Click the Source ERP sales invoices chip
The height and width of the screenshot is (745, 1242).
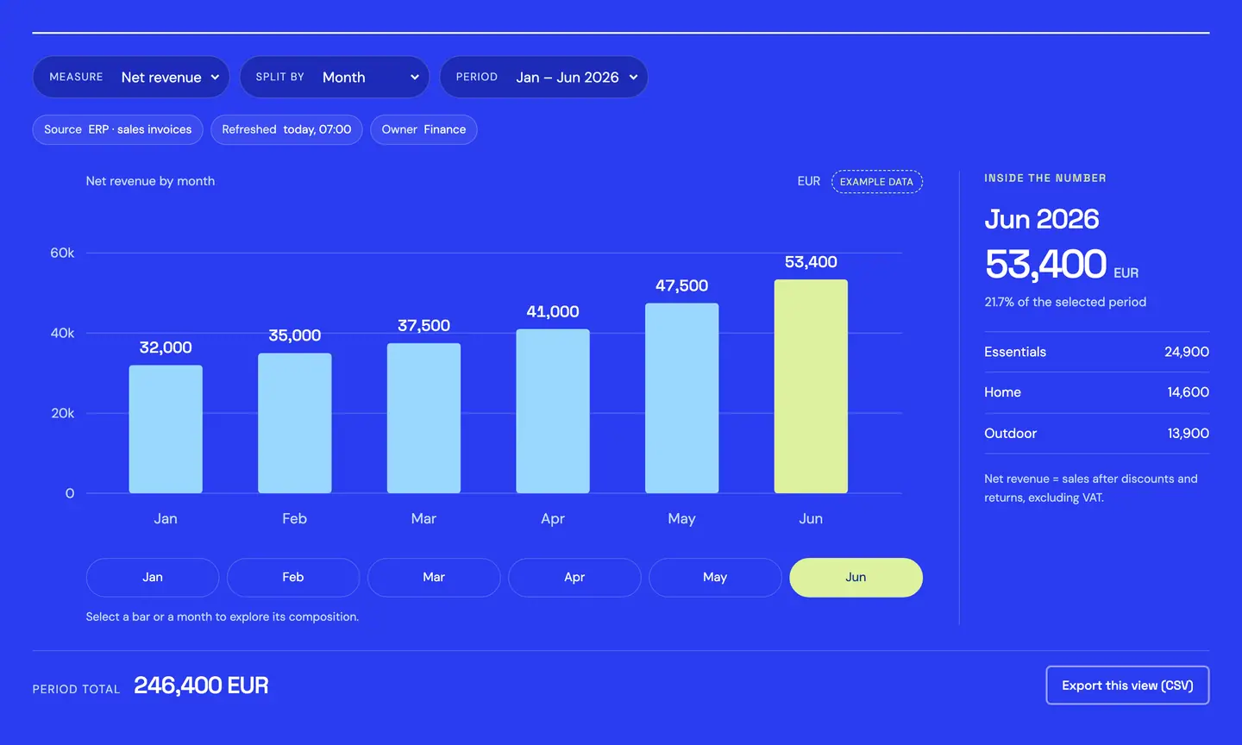pyautogui.click(x=118, y=129)
